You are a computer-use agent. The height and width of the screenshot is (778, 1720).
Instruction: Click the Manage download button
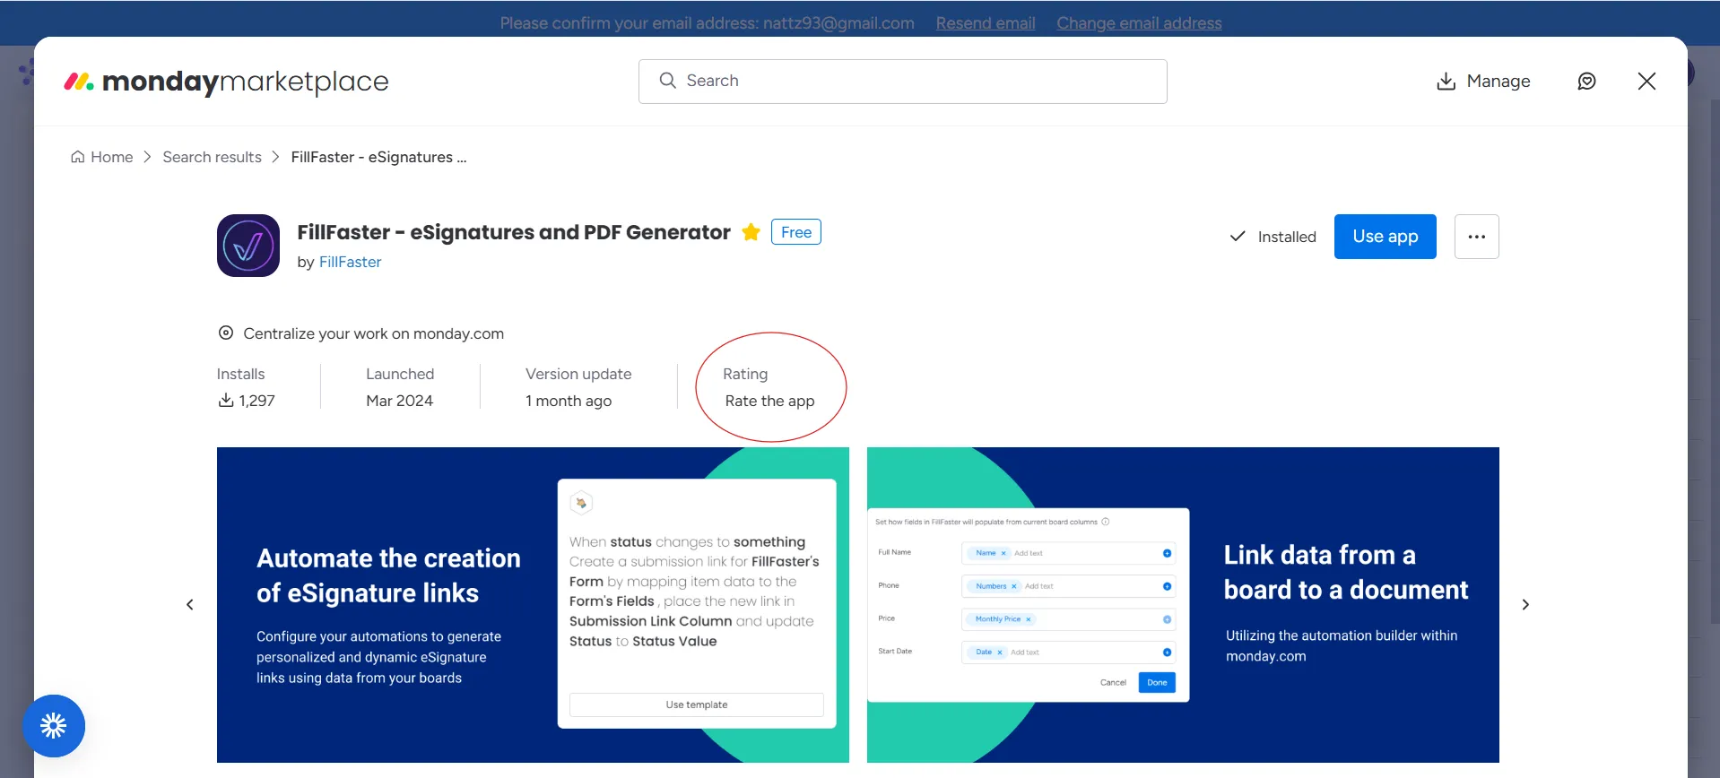(x=1483, y=82)
